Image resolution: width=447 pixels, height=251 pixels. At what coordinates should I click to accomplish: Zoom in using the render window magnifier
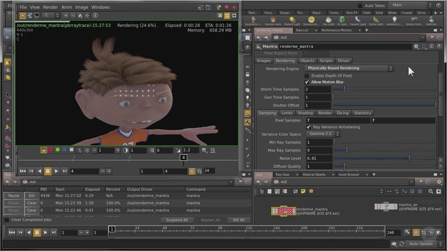point(66,16)
